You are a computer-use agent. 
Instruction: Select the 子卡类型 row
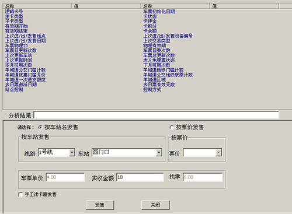[x=14, y=21]
